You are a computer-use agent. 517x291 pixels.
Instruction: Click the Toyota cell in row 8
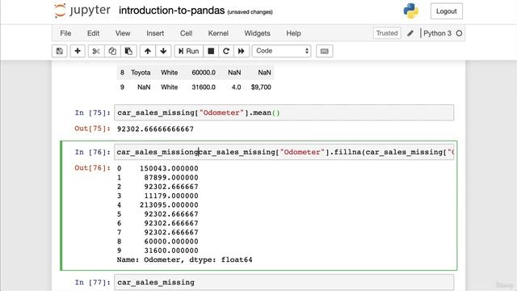tap(141, 73)
